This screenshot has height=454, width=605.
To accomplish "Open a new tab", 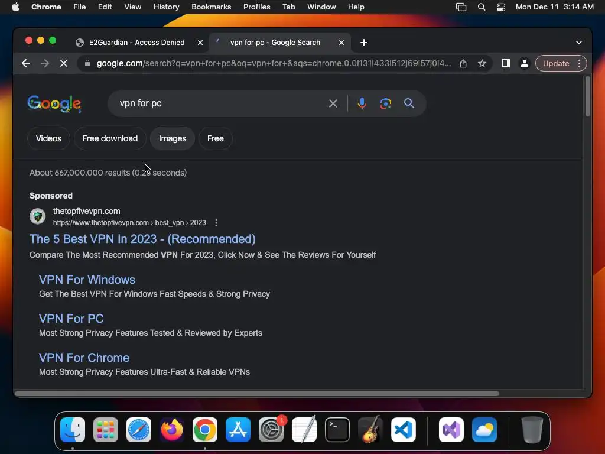I will pyautogui.click(x=364, y=43).
